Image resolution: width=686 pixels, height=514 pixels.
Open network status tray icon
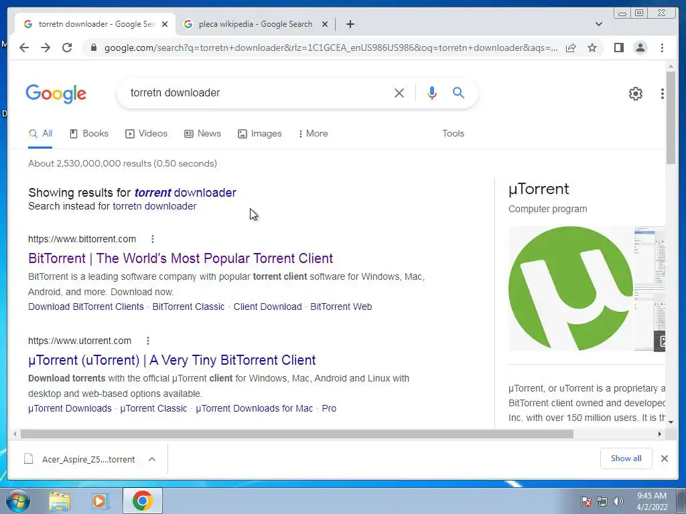pyautogui.click(x=602, y=501)
